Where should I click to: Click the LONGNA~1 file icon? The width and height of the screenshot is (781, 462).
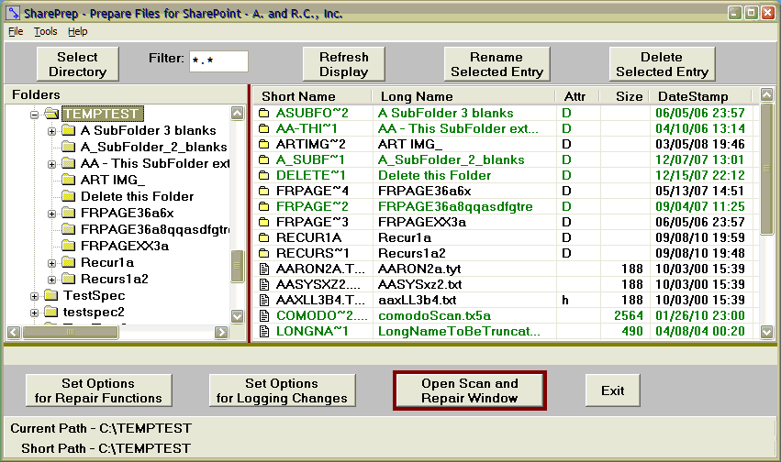[x=264, y=331]
